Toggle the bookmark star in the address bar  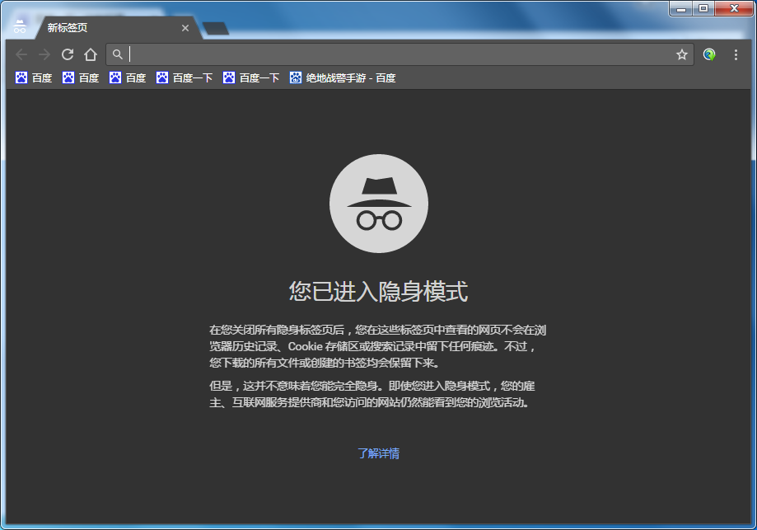pyautogui.click(x=681, y=54)
